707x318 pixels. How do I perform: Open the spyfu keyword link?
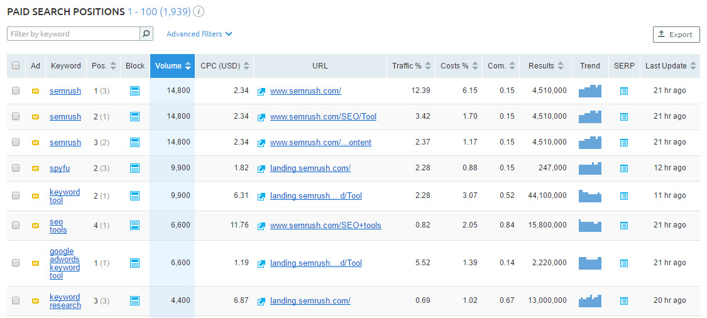coord(60,168)
